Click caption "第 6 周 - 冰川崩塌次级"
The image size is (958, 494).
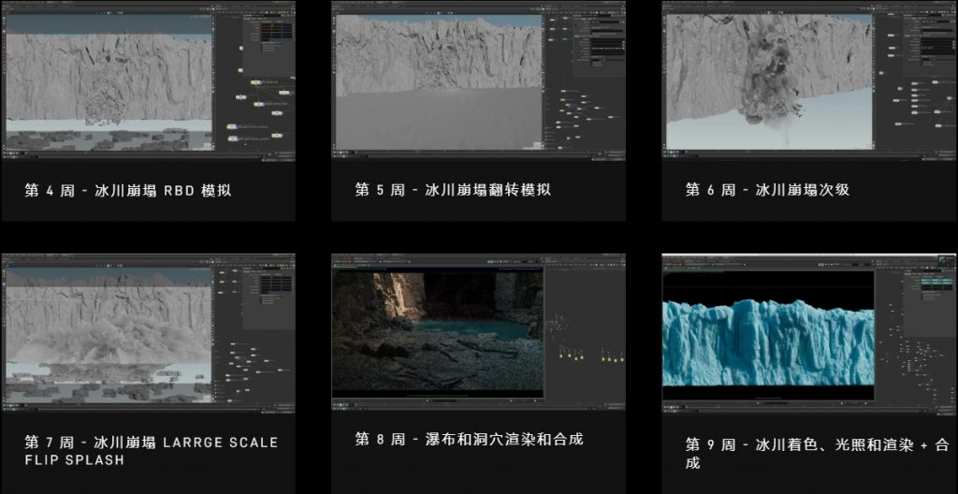point(767,190)
